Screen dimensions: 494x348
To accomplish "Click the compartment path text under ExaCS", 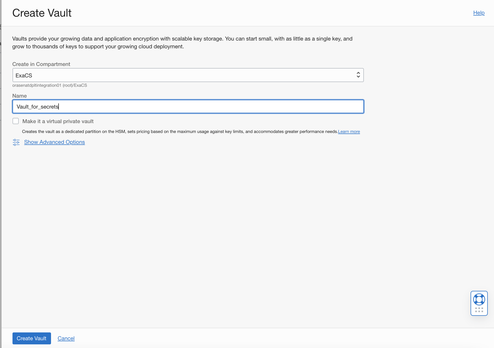I will point(49,85).
